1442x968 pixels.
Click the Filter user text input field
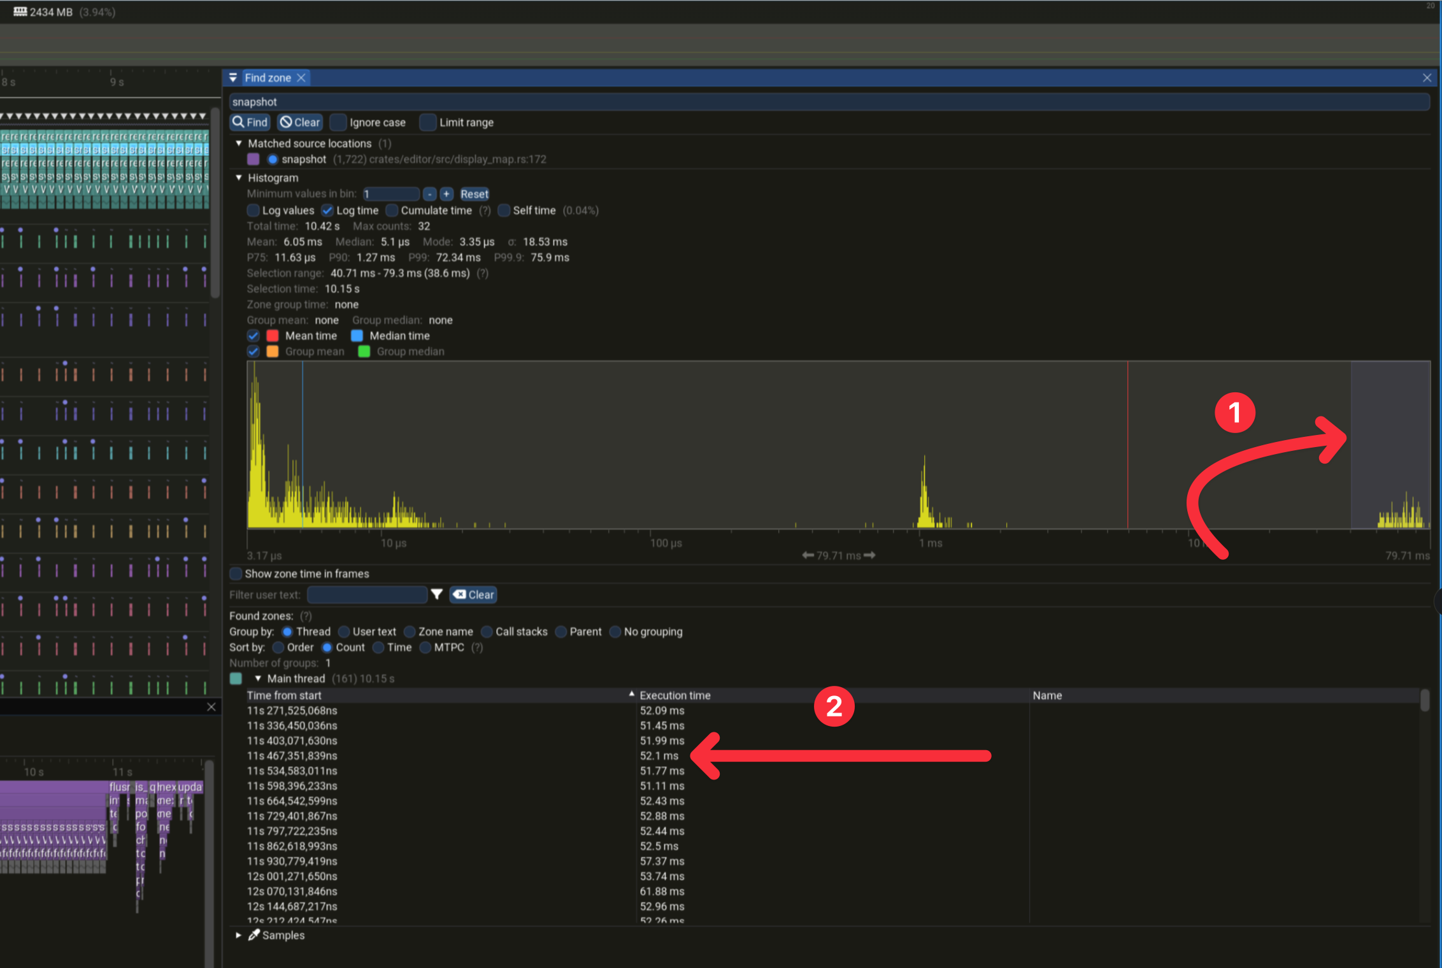tap(368, 594)
